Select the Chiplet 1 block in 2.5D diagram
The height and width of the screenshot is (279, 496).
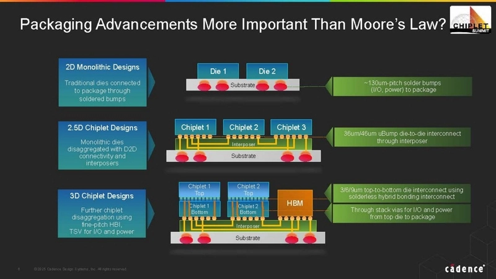tap(195, 127)
